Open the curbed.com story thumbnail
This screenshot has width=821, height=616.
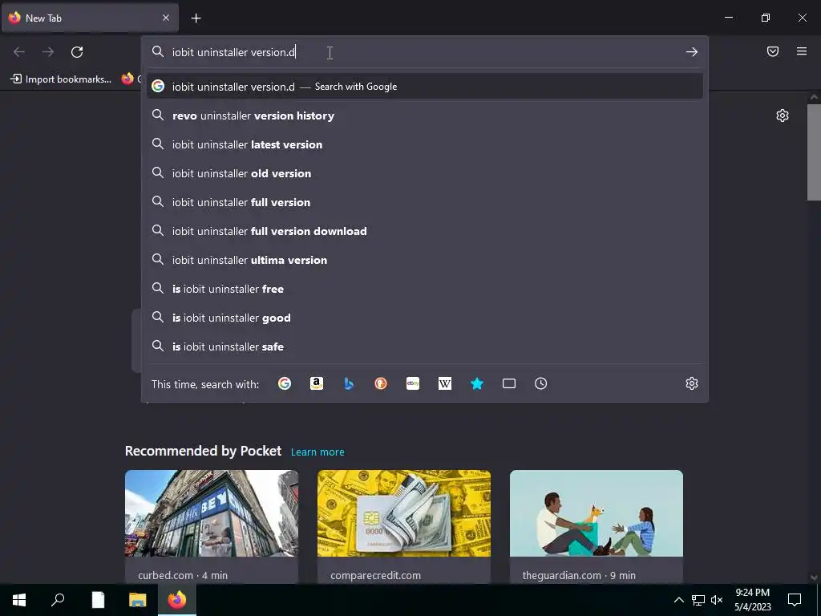pyautogui.click(x=212, y=513)
